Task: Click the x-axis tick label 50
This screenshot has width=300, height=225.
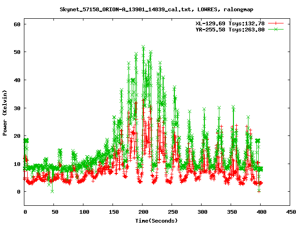Action: pos(55,212)
